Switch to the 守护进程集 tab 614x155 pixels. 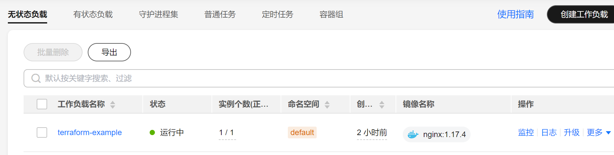click(158, 14)
